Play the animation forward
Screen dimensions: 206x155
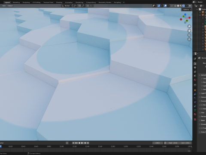coord(82,143)
